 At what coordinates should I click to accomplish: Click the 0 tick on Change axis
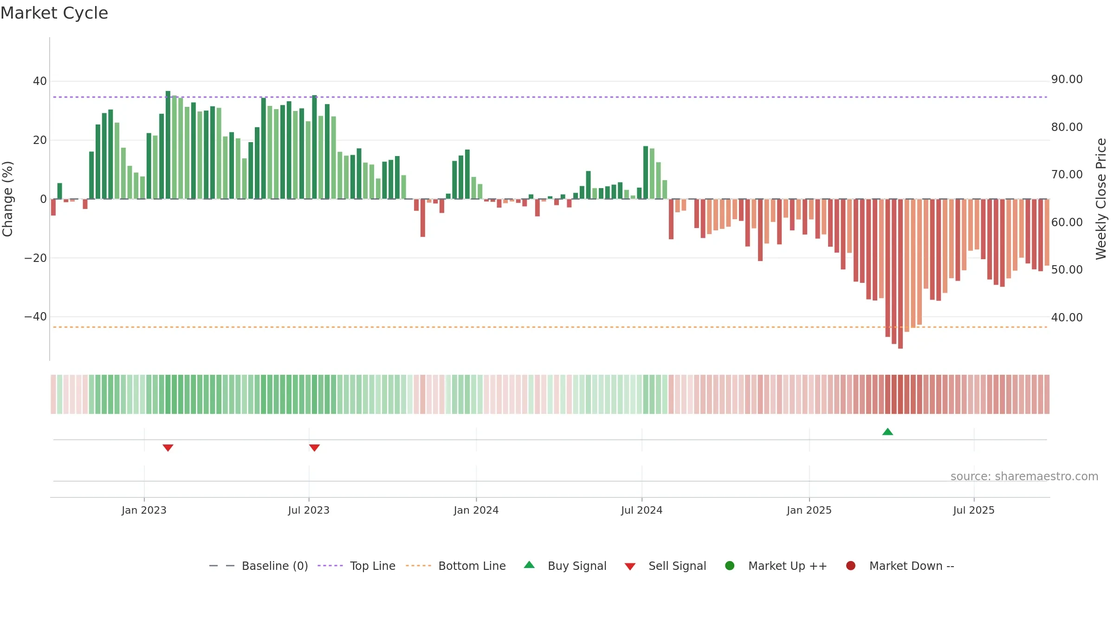click(43, 199)
